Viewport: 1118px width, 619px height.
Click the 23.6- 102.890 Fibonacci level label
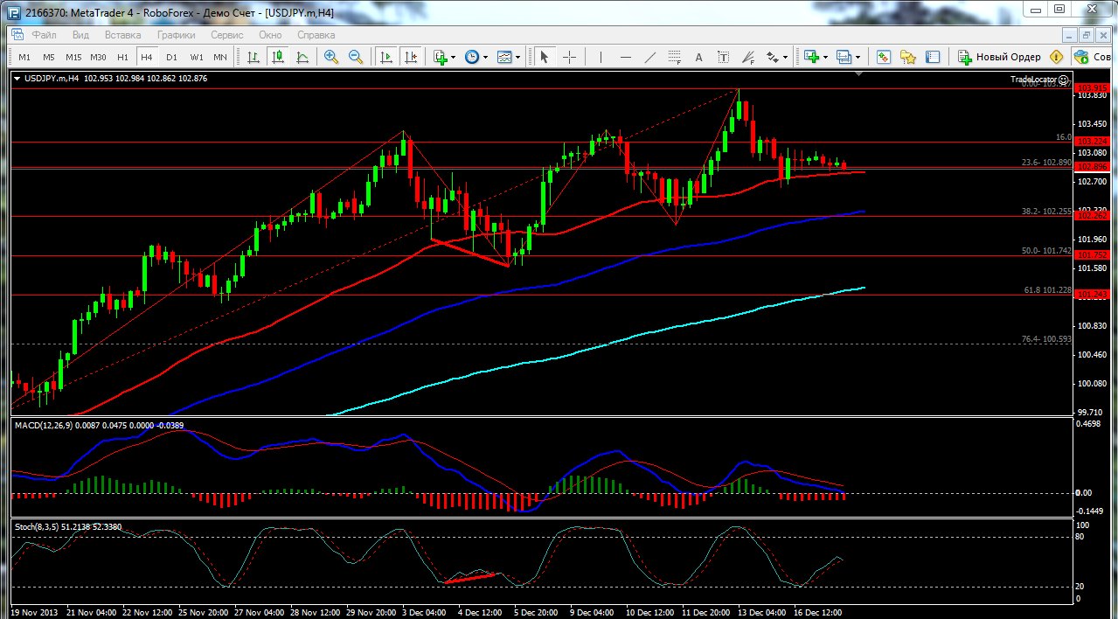1046,163
